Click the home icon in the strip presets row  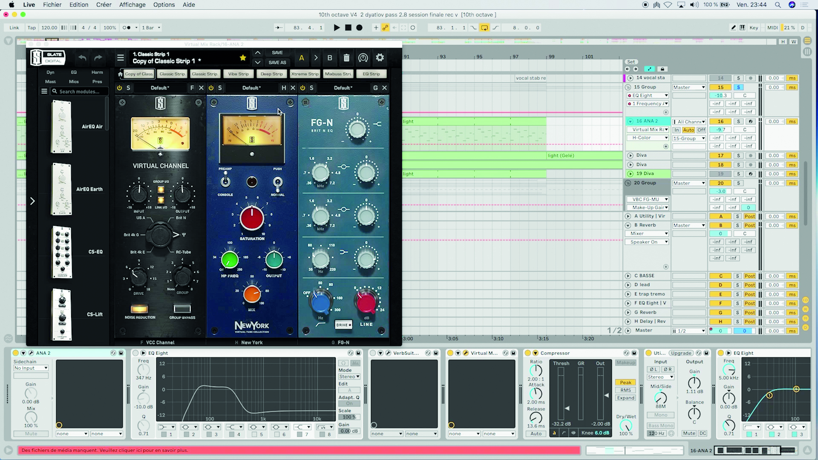tap(120, 74)
